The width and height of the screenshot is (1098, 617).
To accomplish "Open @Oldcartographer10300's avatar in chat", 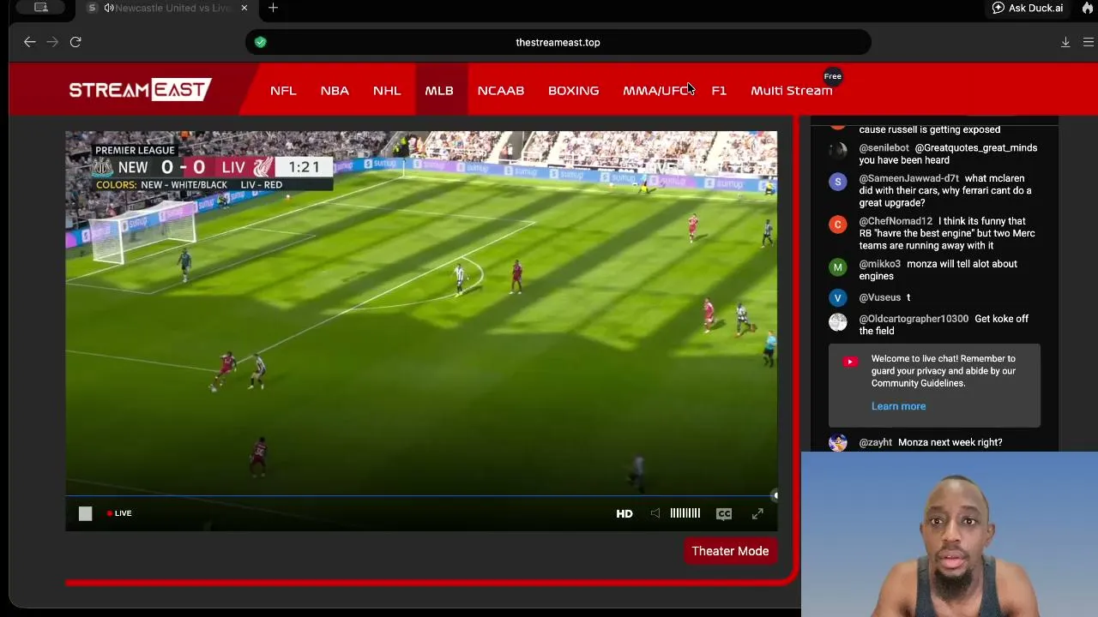I will [x=838, y=322].
